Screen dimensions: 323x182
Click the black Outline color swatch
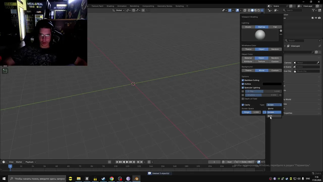(x=272, y=84)
